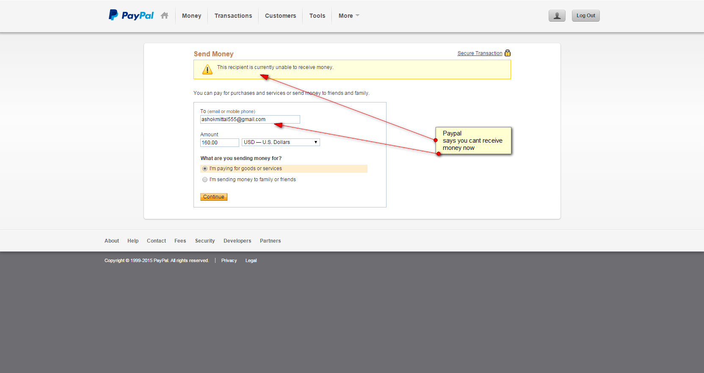Click the Log Out button
Image resolution: width=704 pixels, height=373 pixels.
click(585, 16)
